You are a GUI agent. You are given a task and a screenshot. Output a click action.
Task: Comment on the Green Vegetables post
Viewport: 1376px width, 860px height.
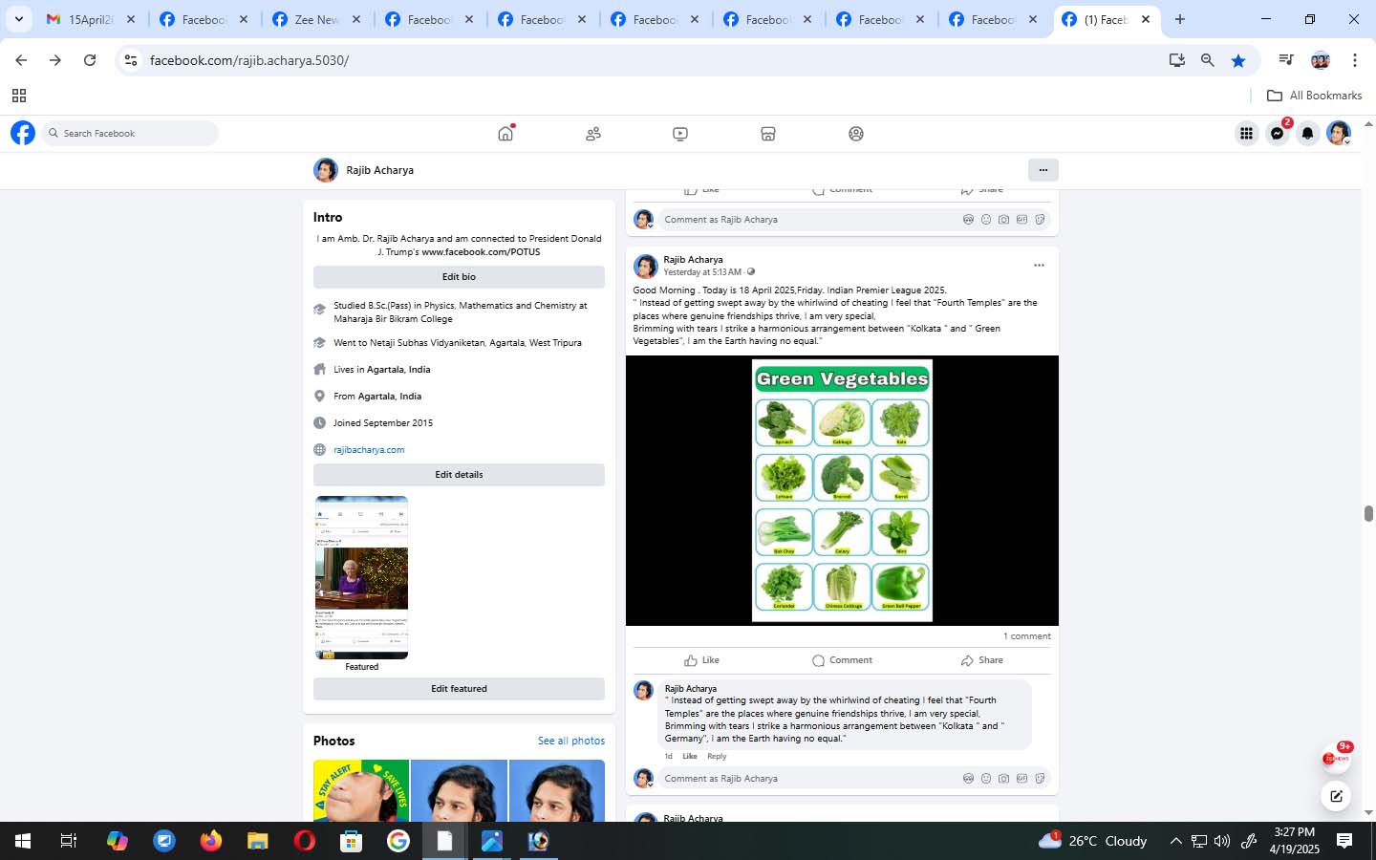pos(842,660)
